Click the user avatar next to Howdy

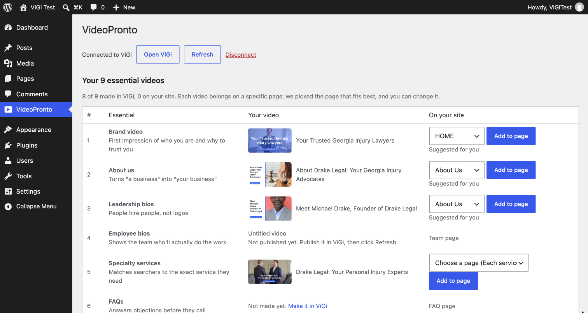pos(579,7)
